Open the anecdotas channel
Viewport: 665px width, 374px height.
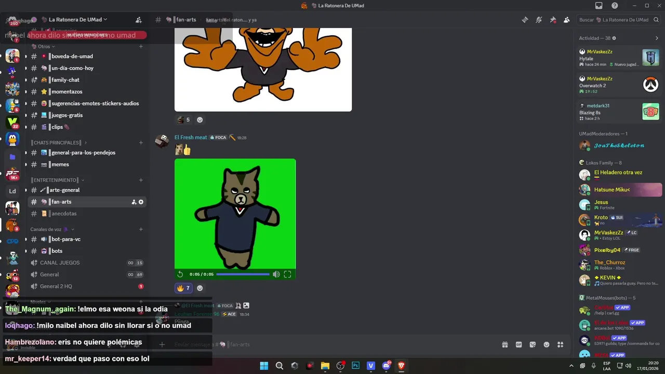pos(87,213)
